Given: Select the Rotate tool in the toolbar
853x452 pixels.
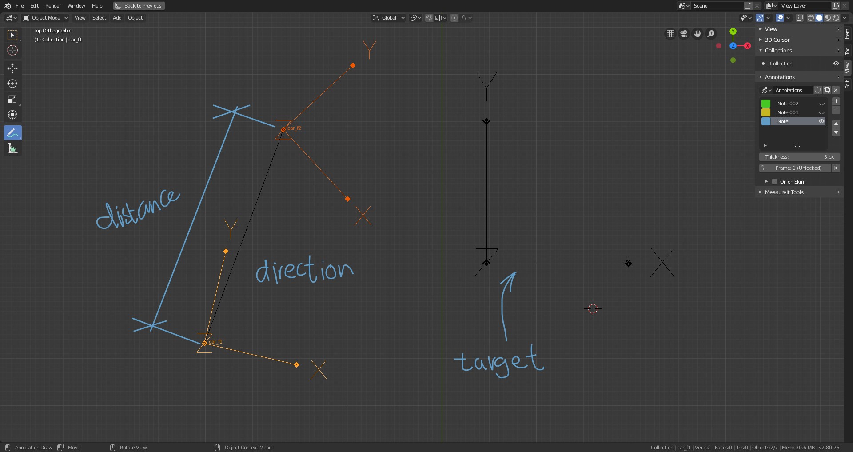Looking at the screenshot, I should coord(12,84).
